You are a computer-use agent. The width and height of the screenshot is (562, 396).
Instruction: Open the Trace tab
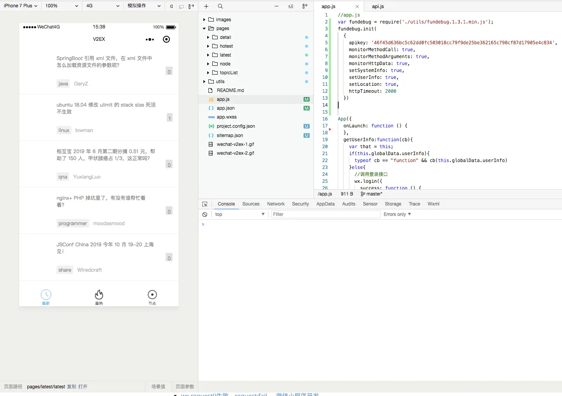click(x=414, y=204)
